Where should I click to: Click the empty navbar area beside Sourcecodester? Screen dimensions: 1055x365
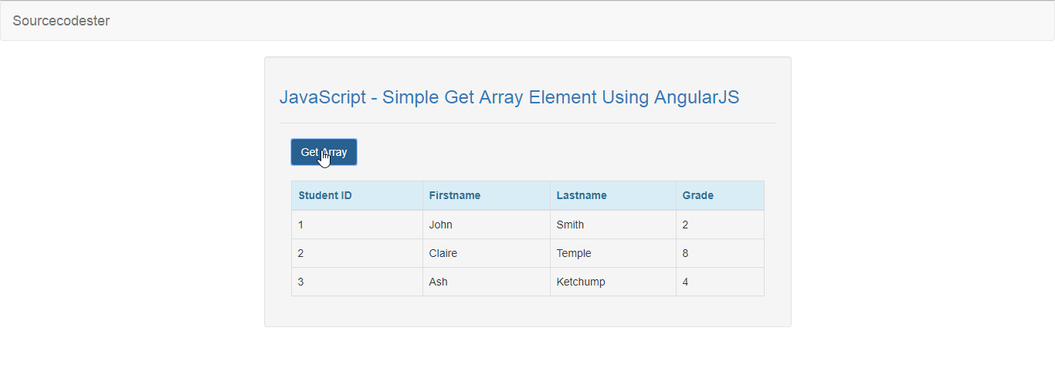[579, 21]
